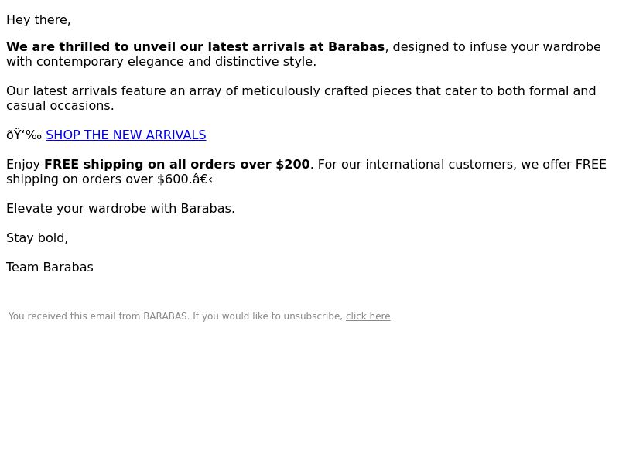Click the 'designed to infuse your wardrobe' phrase
Viewport: 619px width, 464px height.
tap(497, 46)
